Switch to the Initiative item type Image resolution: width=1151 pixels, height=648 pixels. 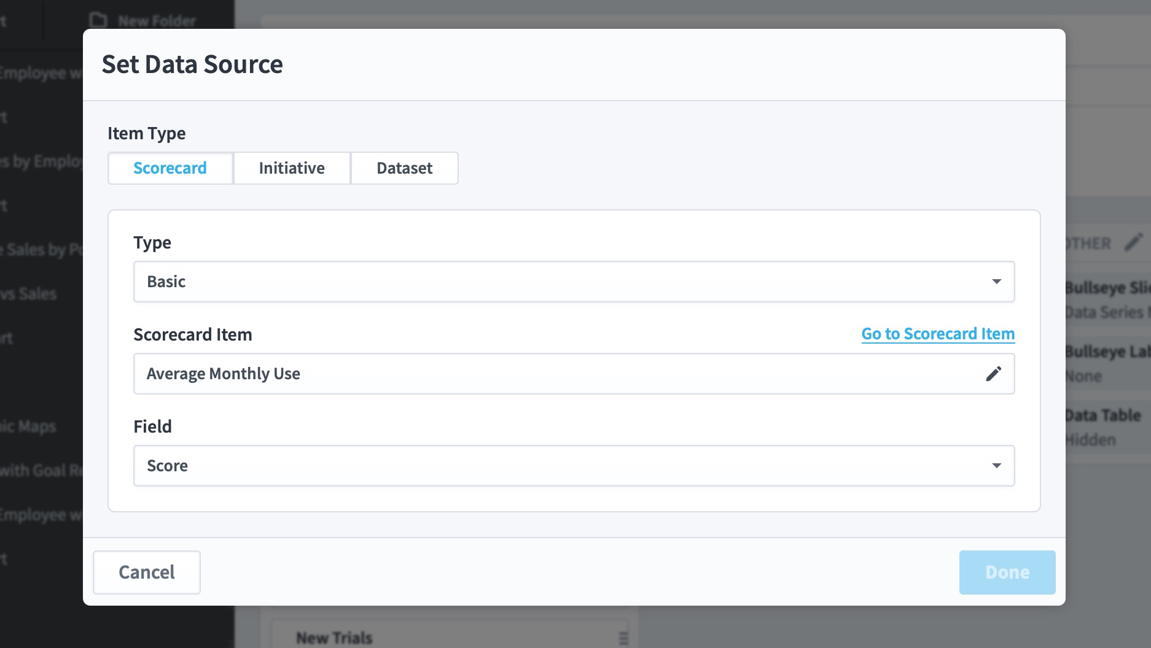[292, 168]
